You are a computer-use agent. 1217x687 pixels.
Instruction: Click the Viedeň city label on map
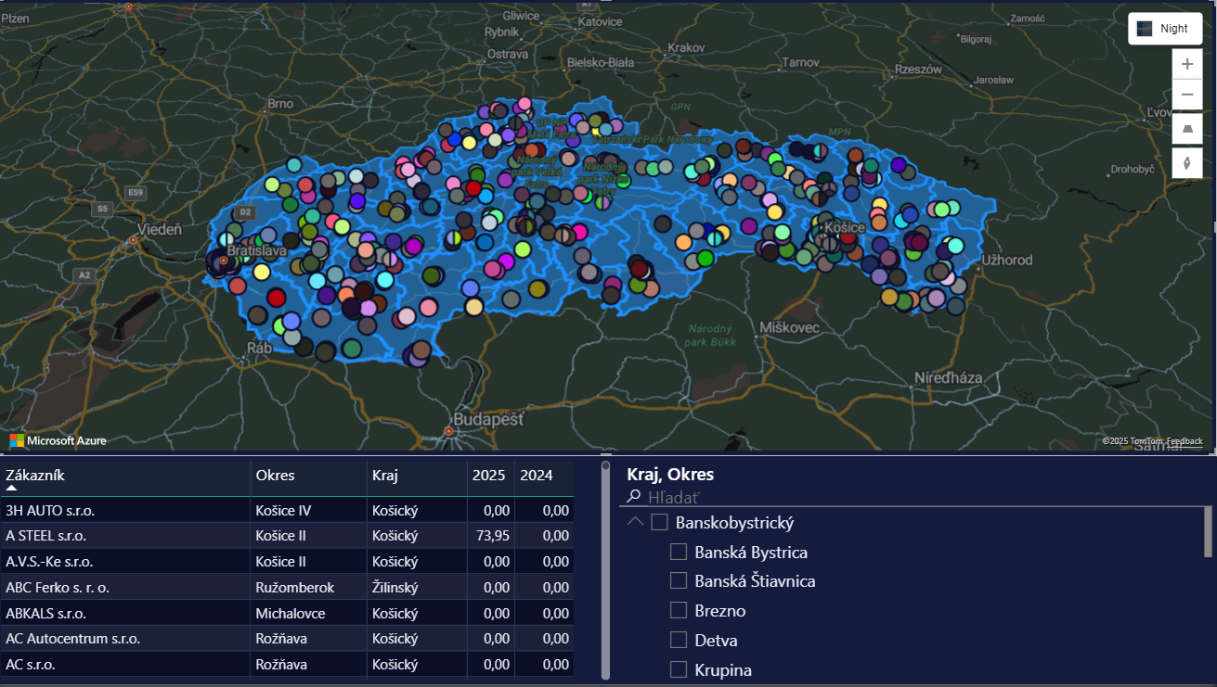point(160,228)
